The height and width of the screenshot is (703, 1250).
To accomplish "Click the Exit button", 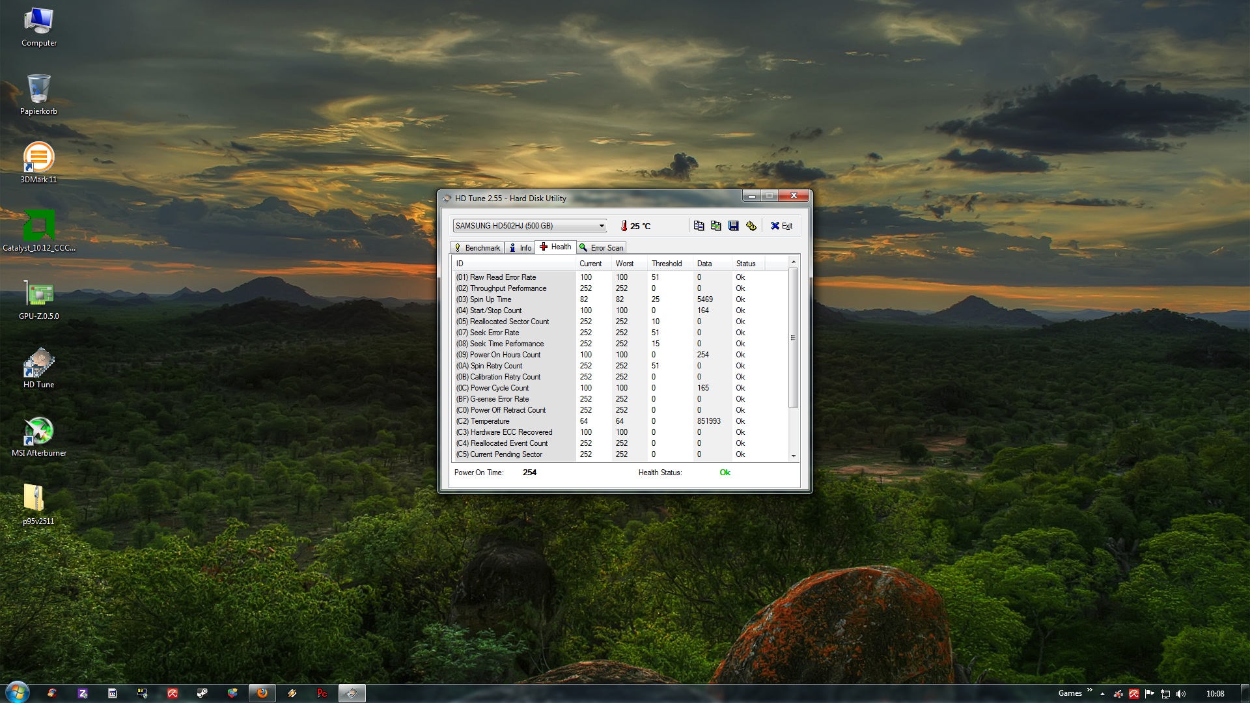I will click(782, 226).
